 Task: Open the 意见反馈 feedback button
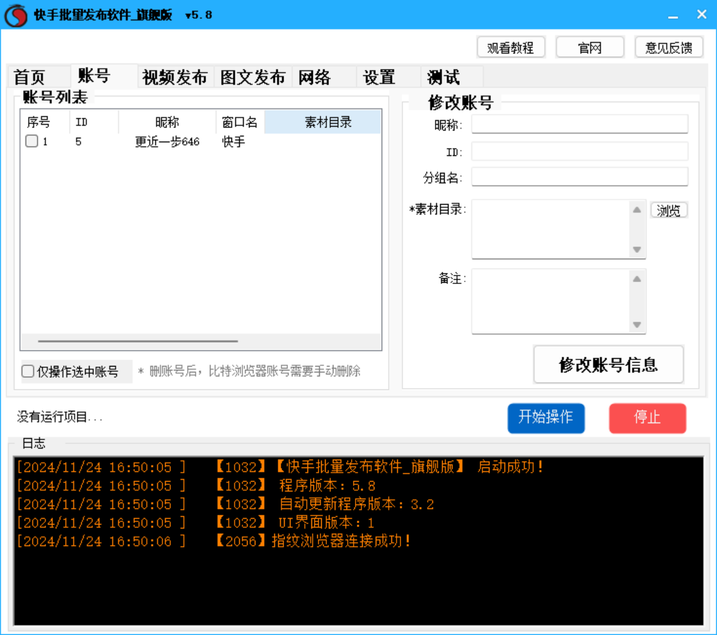pyautogui.click(x=668, y=47)
